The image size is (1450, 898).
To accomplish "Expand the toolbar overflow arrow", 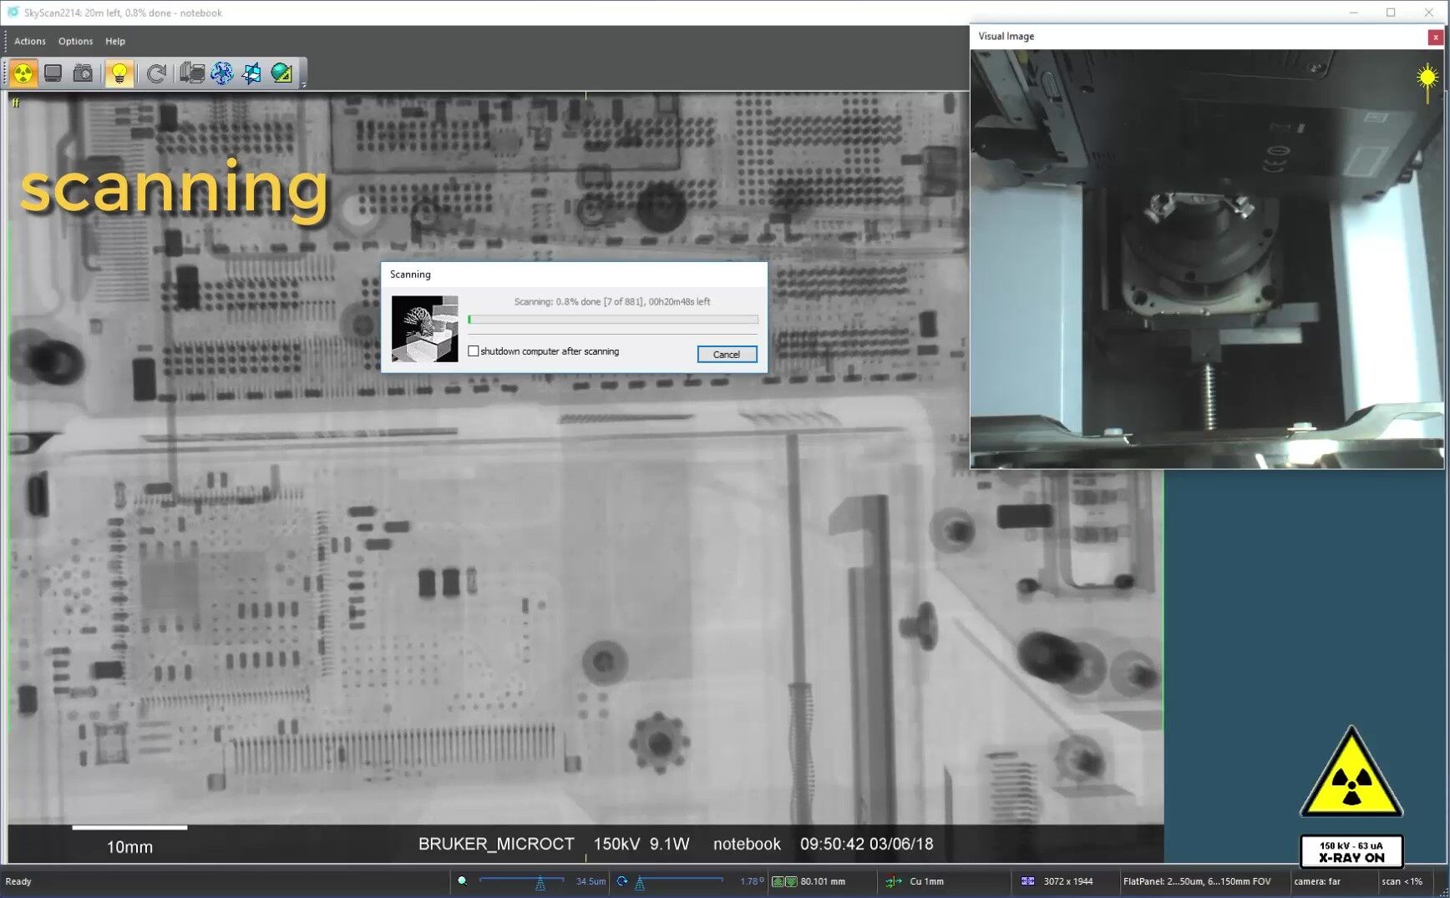I will [x=302, y=84].
